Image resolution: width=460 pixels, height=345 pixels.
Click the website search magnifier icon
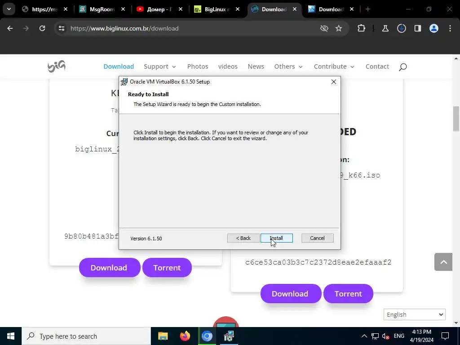(x=403, y=67)
